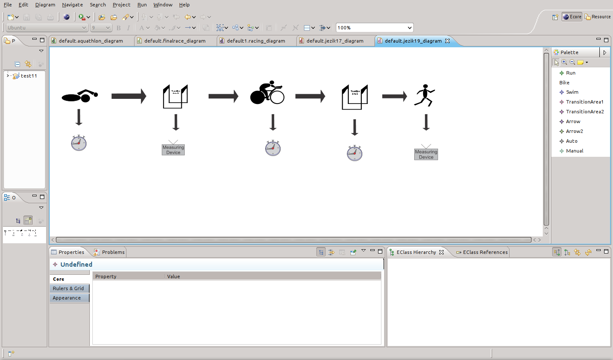Screen dimensions: 613x360
Task: Toggle the Ecore perspective button
Action: coord(572,17)
